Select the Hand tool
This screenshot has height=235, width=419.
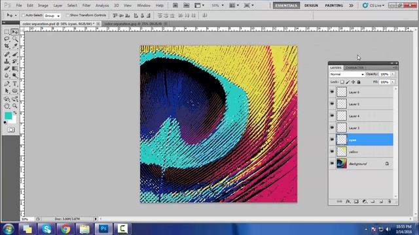click(x=7, y=106)
